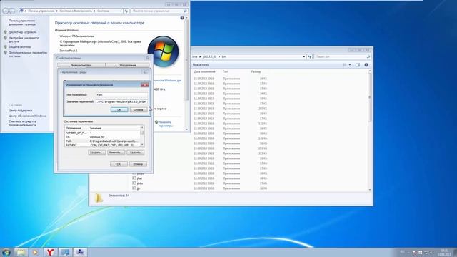Click Создать... under system variables
Viewport: 457px width, 257px height.
(x=97, y=152)
